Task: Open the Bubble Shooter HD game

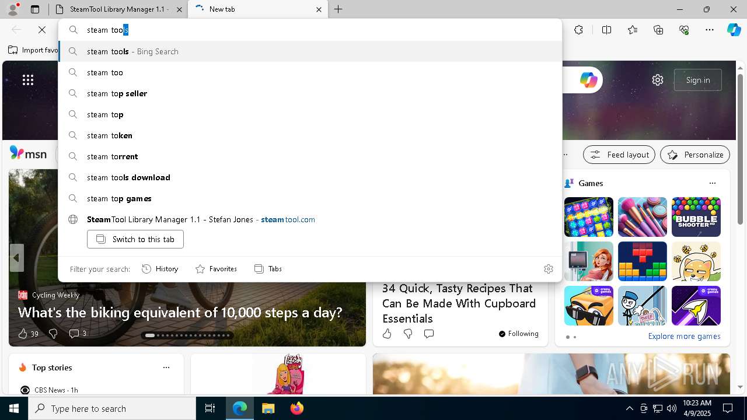Action: [x=696, y=217]
